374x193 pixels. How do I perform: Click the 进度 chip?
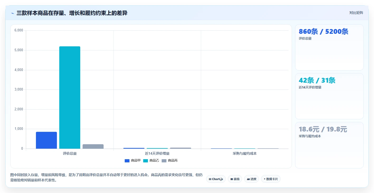pos(252,179)
